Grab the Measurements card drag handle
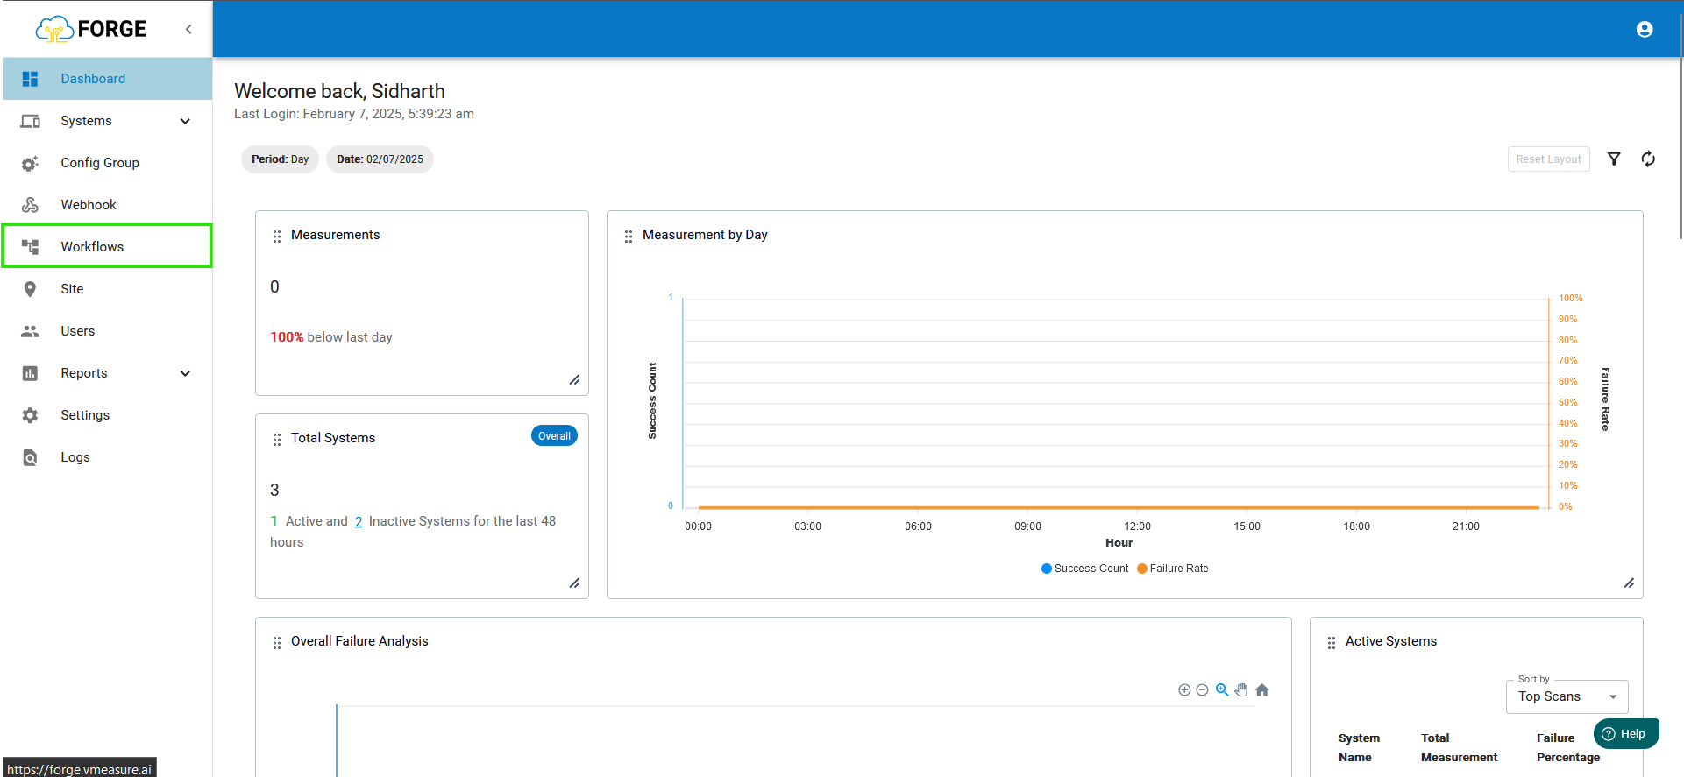Screen dimensions: 1684x777 [277, 236]
